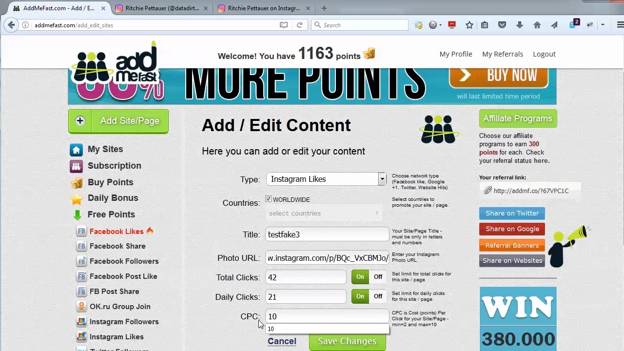Image resolution: width=624 pixels, height=351 pixels.
Task: Open the Ghostery extension icon with badge 2
Action: click(573, 24)
